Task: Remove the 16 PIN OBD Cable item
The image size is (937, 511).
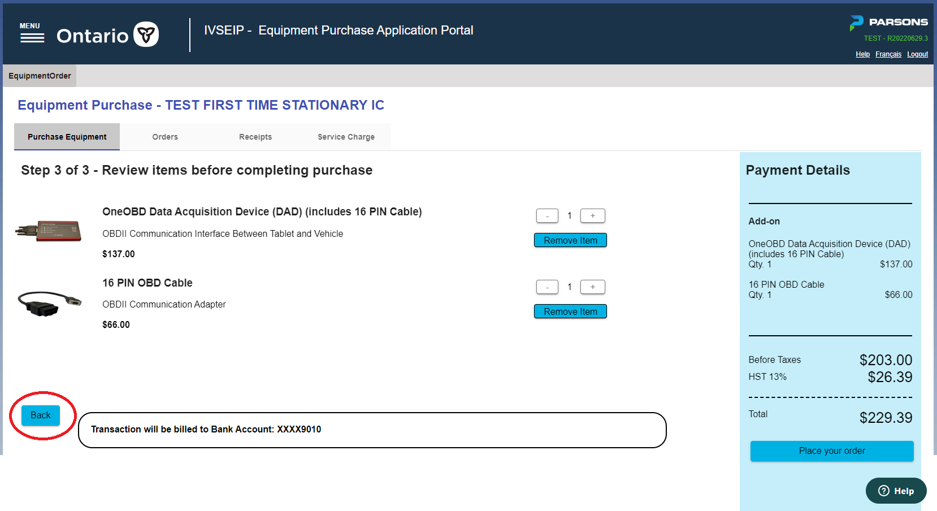Action: (570, 311)
